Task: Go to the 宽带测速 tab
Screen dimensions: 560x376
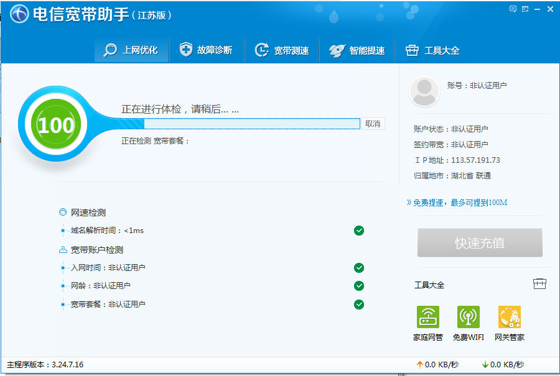Action: pyautogui.click(x=282, y=50)
